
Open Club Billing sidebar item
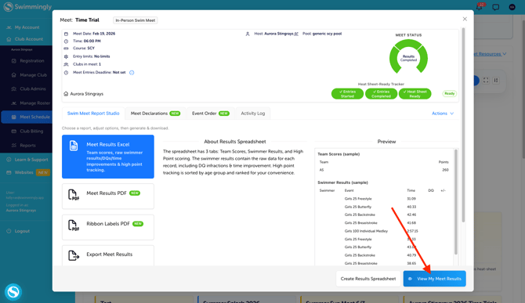[31, 131]
